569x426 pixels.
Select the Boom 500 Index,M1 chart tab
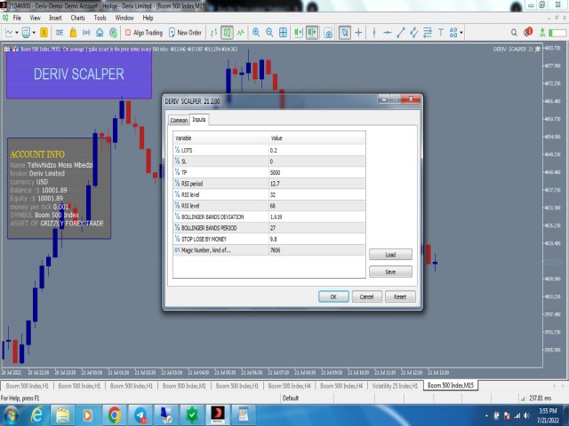(184, 386)
